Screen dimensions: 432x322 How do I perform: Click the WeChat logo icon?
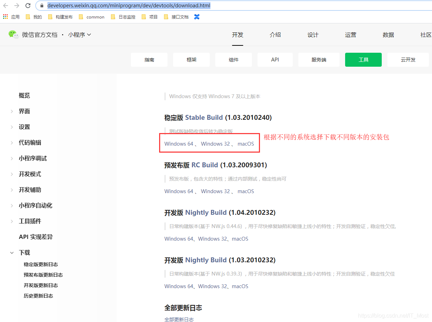pos(14,35)
